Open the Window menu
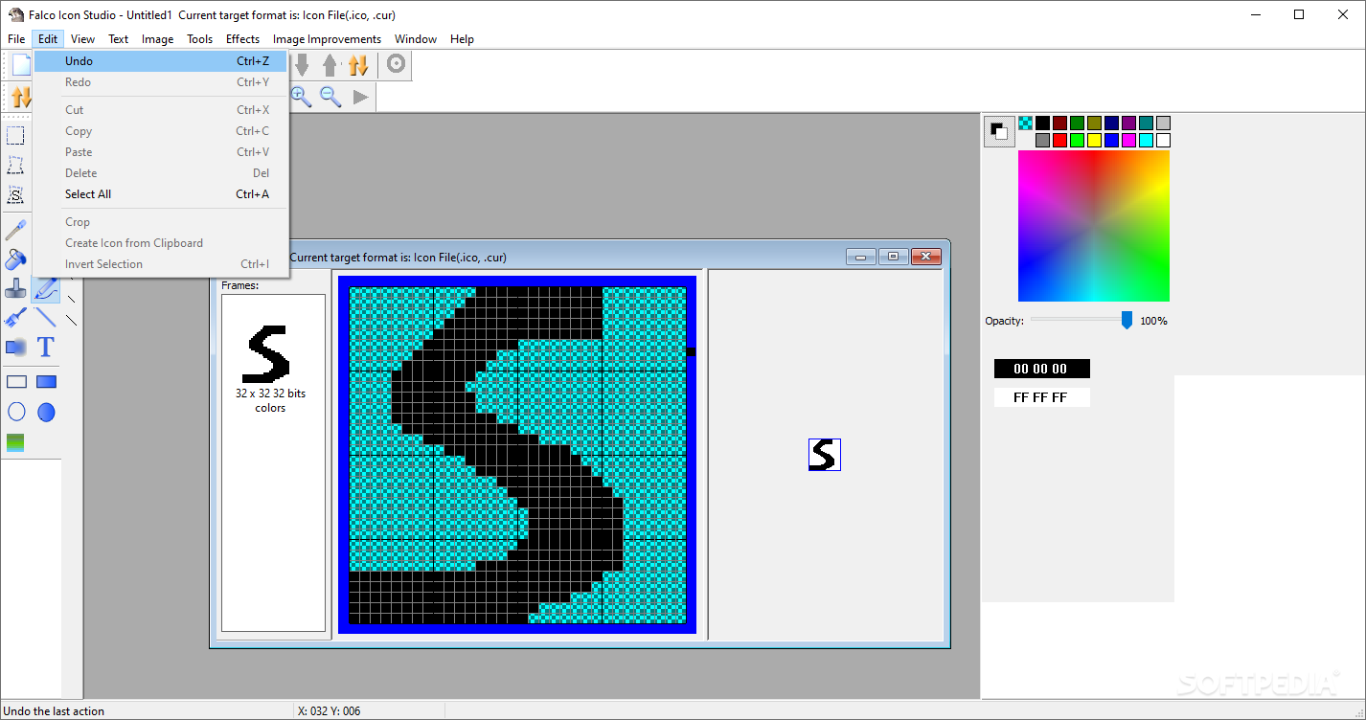Image resolution: width=1366 pixels, height=720 pixels. click(416, 39)
